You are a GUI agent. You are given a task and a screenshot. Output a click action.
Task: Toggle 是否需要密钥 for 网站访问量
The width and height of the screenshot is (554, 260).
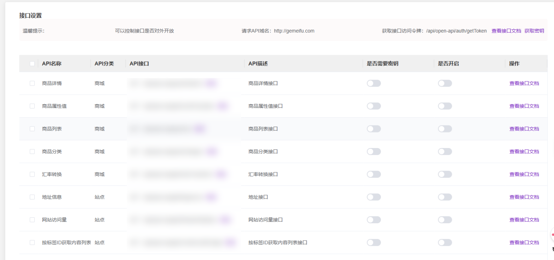point(374,220)
